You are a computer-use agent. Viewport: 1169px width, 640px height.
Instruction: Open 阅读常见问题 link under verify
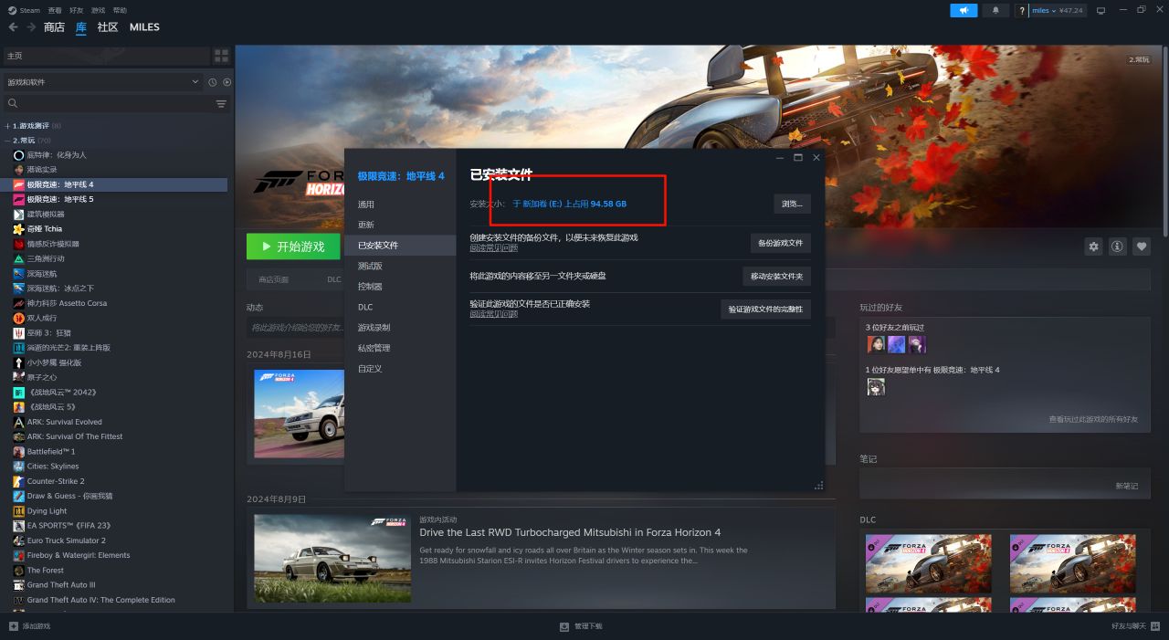[494, 313]
